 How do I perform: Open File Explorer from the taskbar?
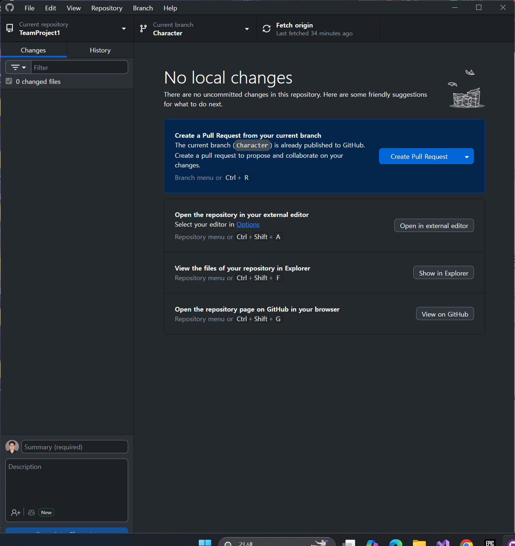[419, 542]
